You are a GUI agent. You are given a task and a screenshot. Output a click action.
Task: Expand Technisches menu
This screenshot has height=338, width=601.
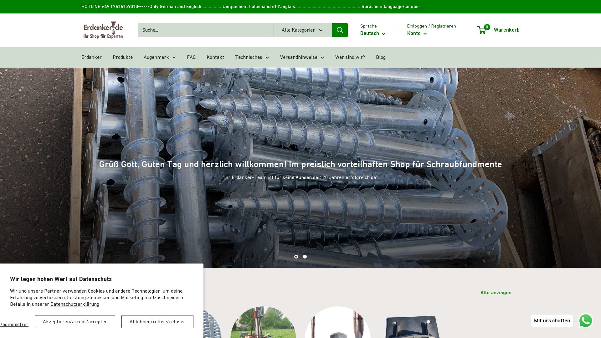point(252,57)
